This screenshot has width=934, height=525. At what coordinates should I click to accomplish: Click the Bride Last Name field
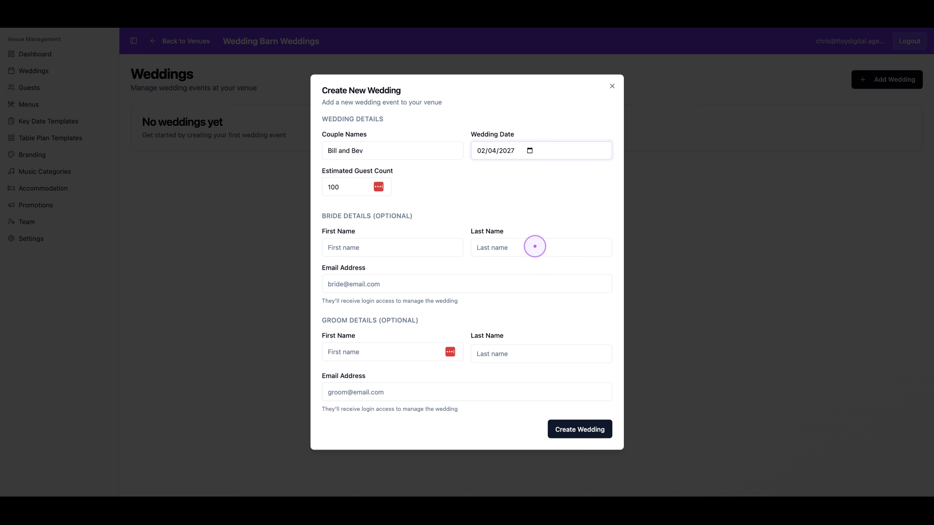pos(541,248)
